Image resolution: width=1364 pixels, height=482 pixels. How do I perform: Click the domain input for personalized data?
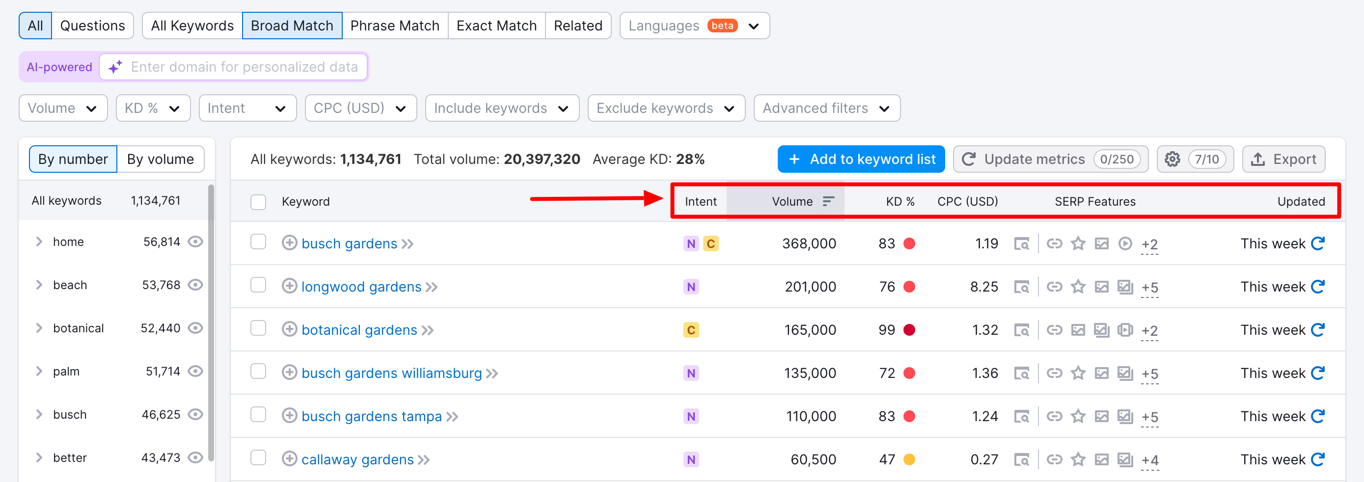pos(234,67)
